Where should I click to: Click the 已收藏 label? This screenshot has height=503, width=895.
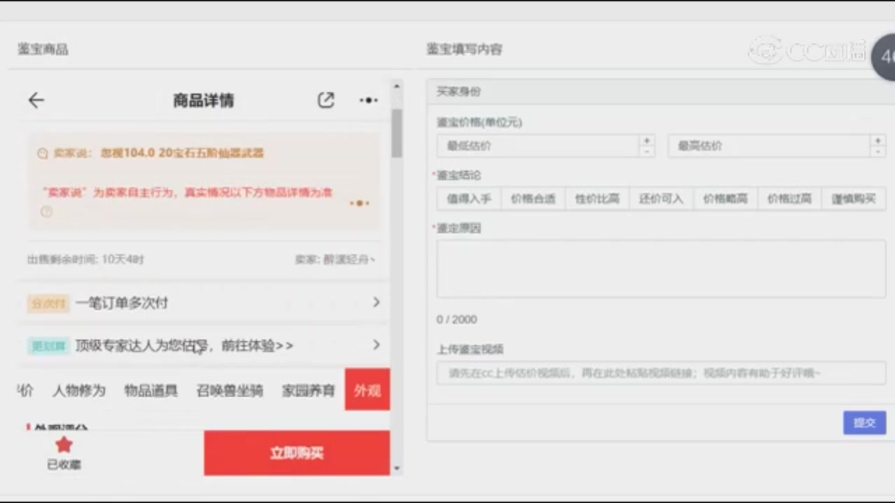click(x=64, y=465)
